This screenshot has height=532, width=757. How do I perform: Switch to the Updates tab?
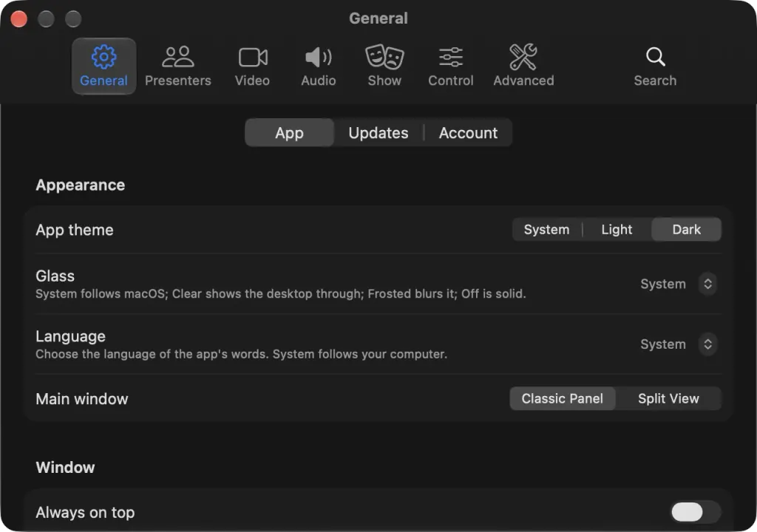[378, 133]
